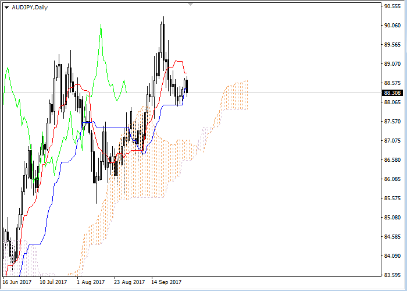Click price level 84.585 on scale
Screen dimensions: 407x291
[392, 237]
